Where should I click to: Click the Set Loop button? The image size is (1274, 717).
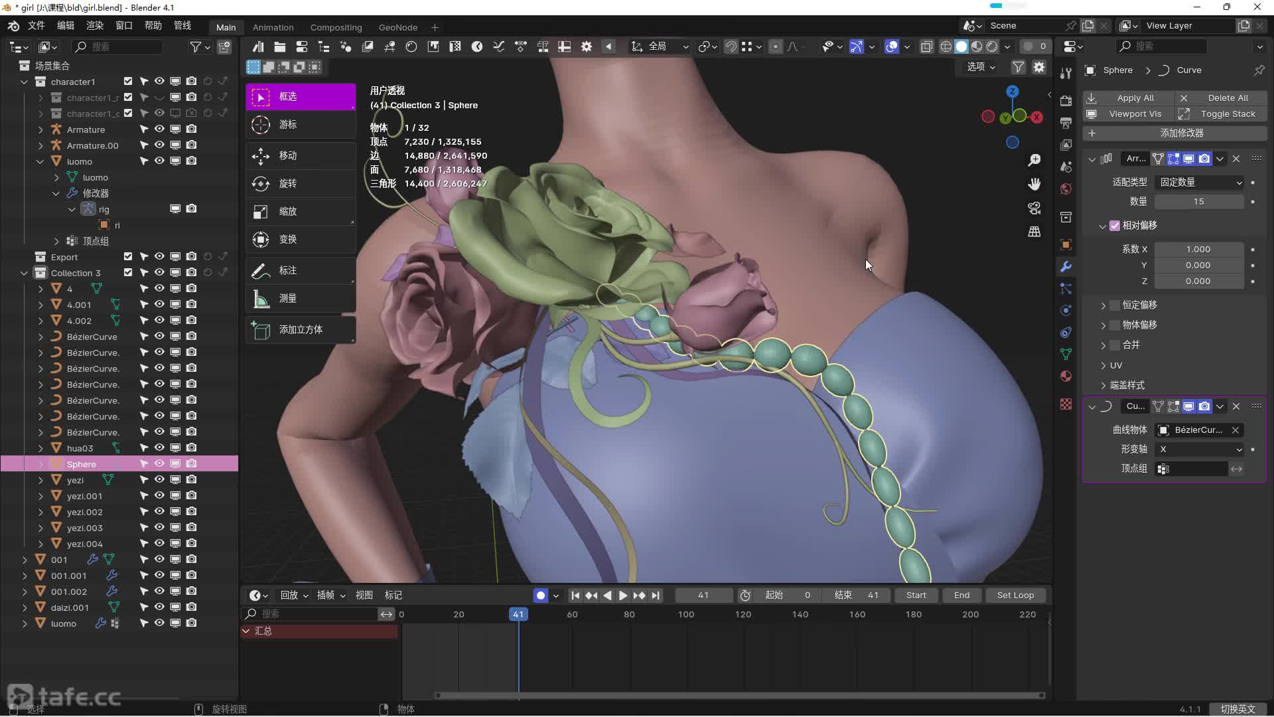1015,596
